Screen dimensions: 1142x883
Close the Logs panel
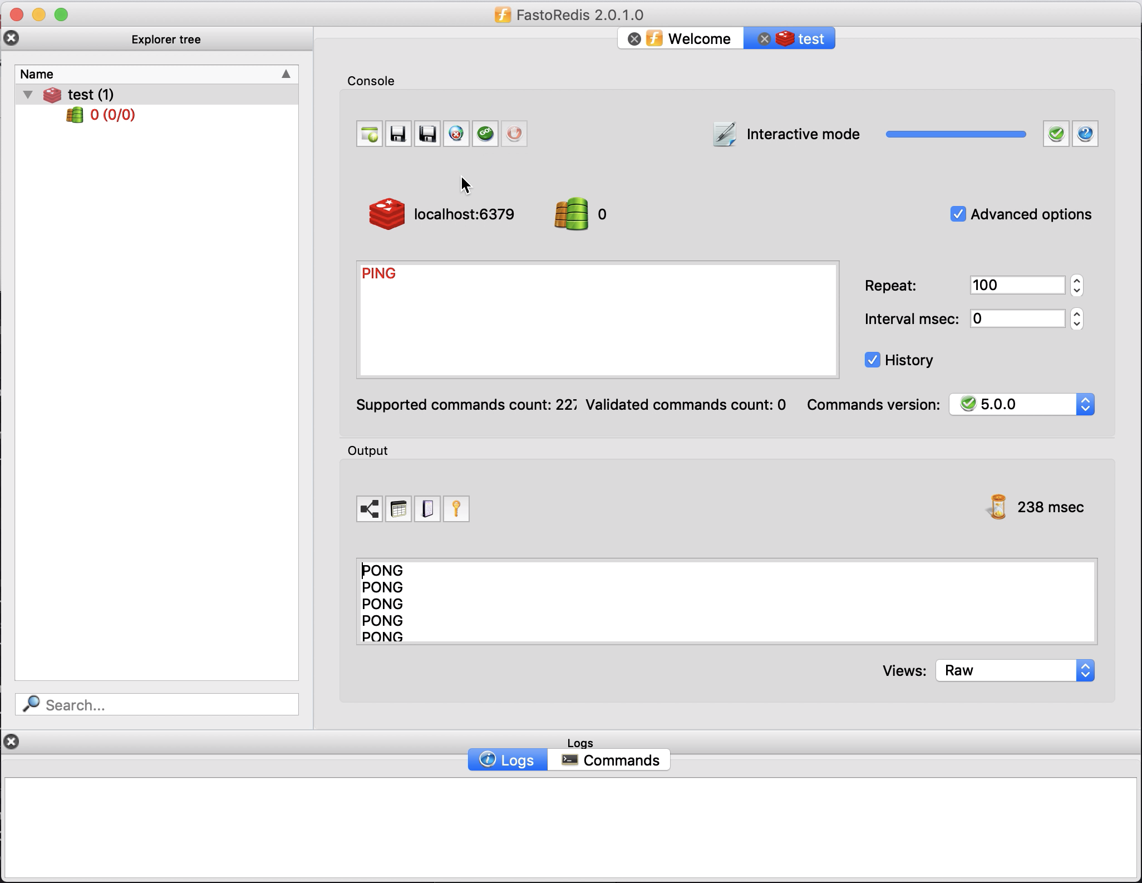pyautogui.click(x=11, y=742)
